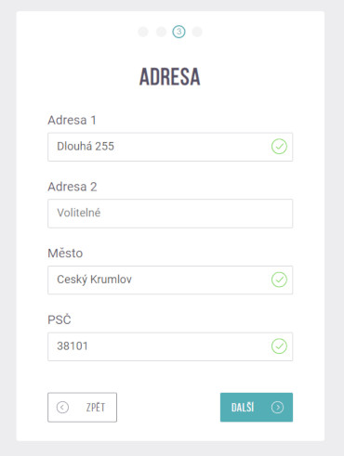Click the ADRESA heading
344x456 pixels.
point(170,76)
